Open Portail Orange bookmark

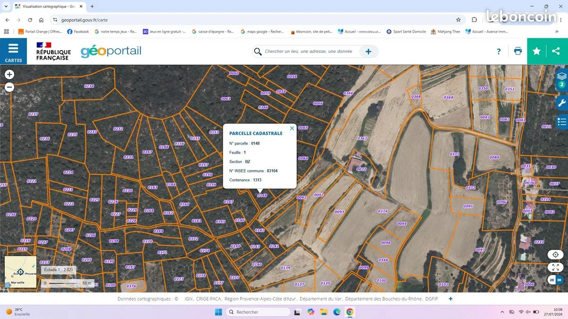[40, 32]
